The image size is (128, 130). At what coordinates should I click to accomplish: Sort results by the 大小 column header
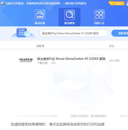(112, 46)
